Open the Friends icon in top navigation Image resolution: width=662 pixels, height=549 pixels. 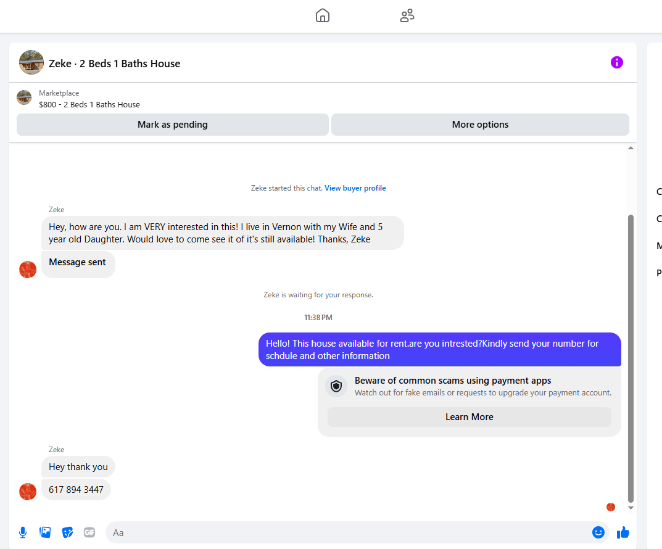407,15
